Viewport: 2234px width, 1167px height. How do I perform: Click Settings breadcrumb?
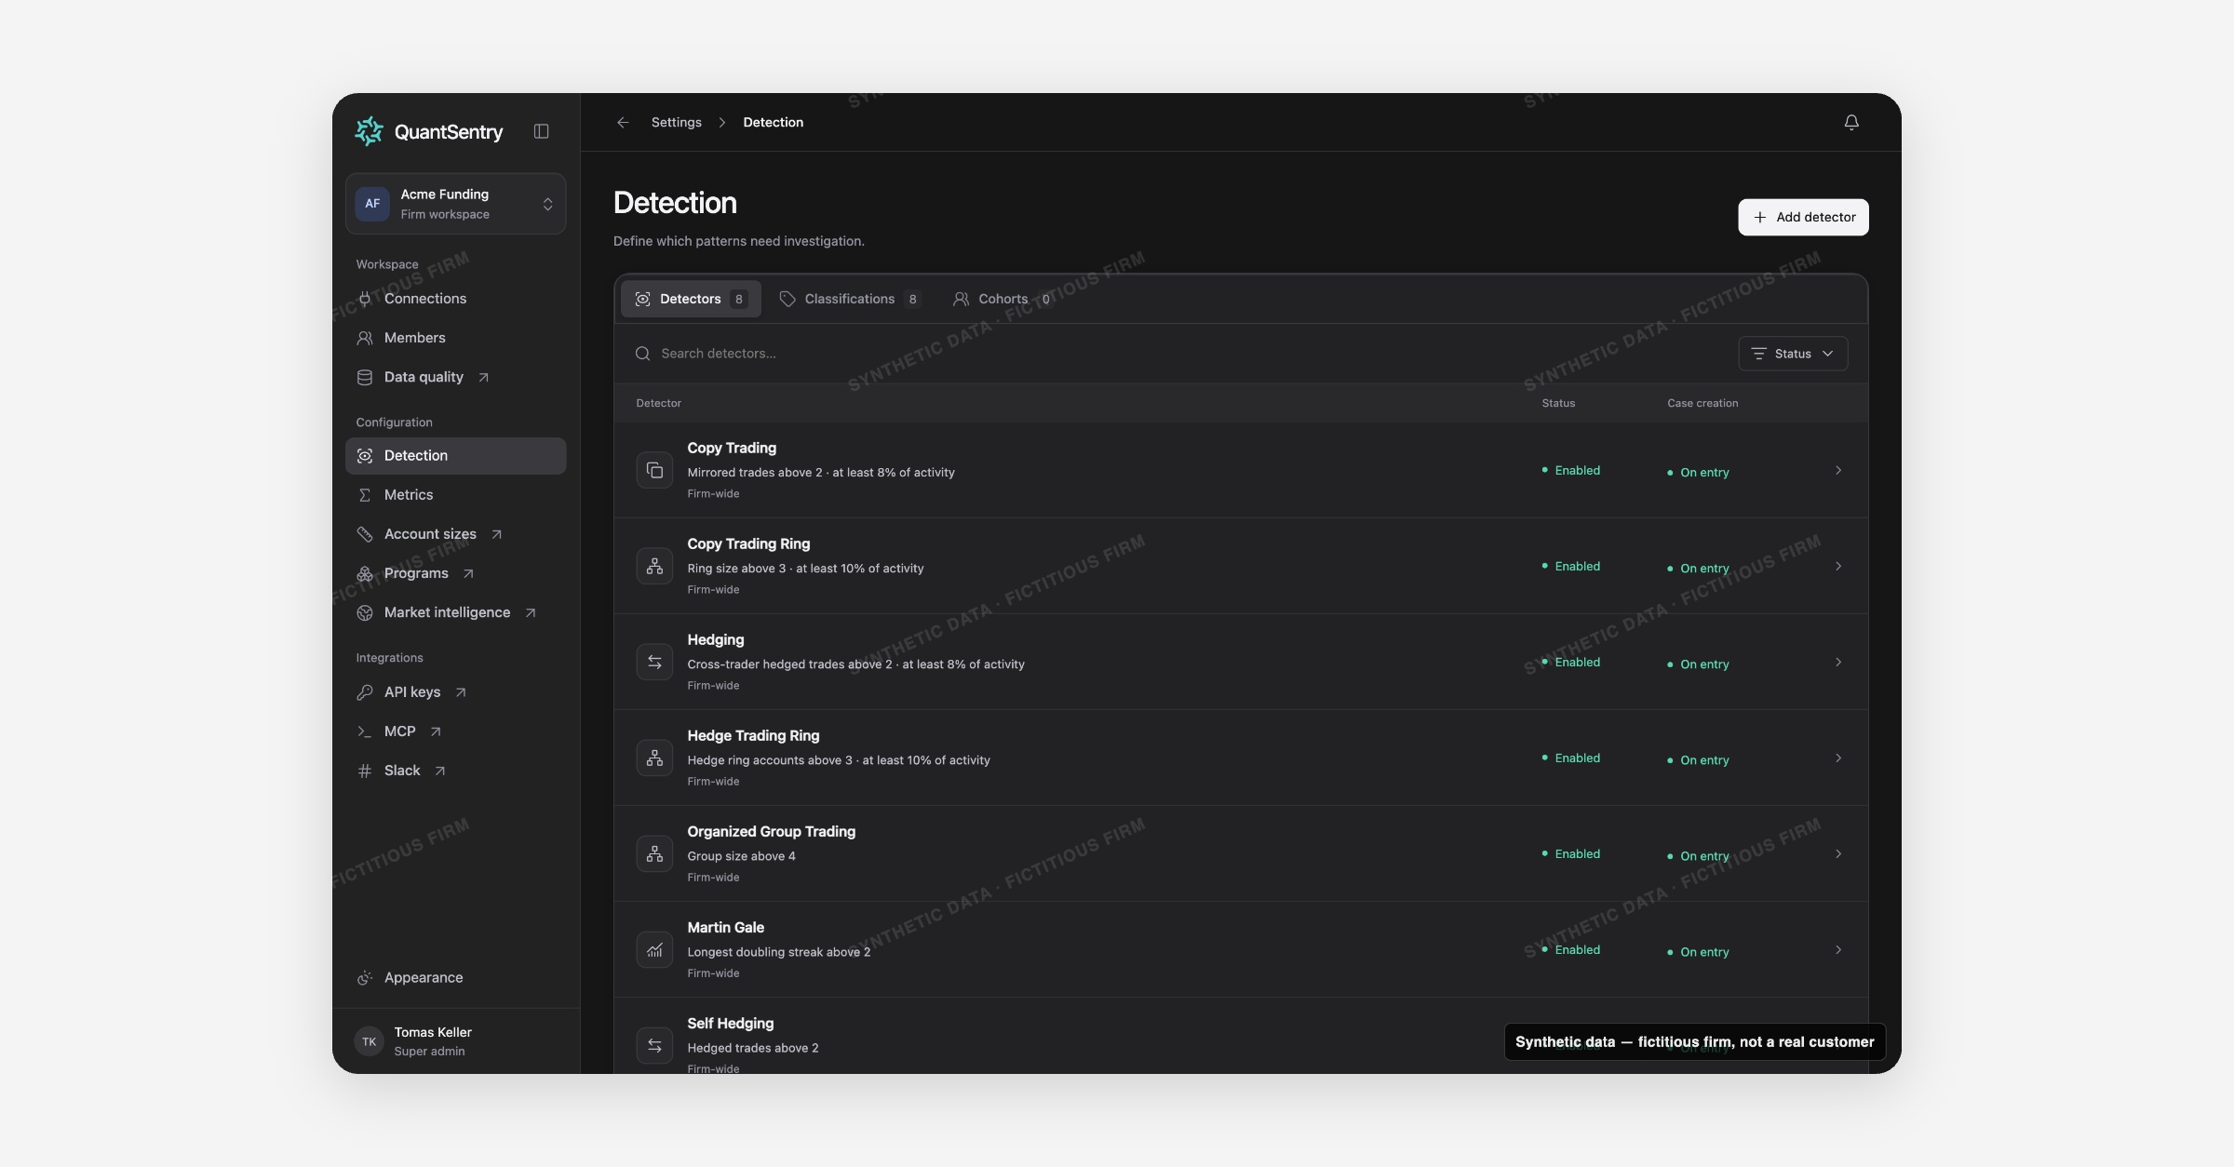click(x=676, y=122)
